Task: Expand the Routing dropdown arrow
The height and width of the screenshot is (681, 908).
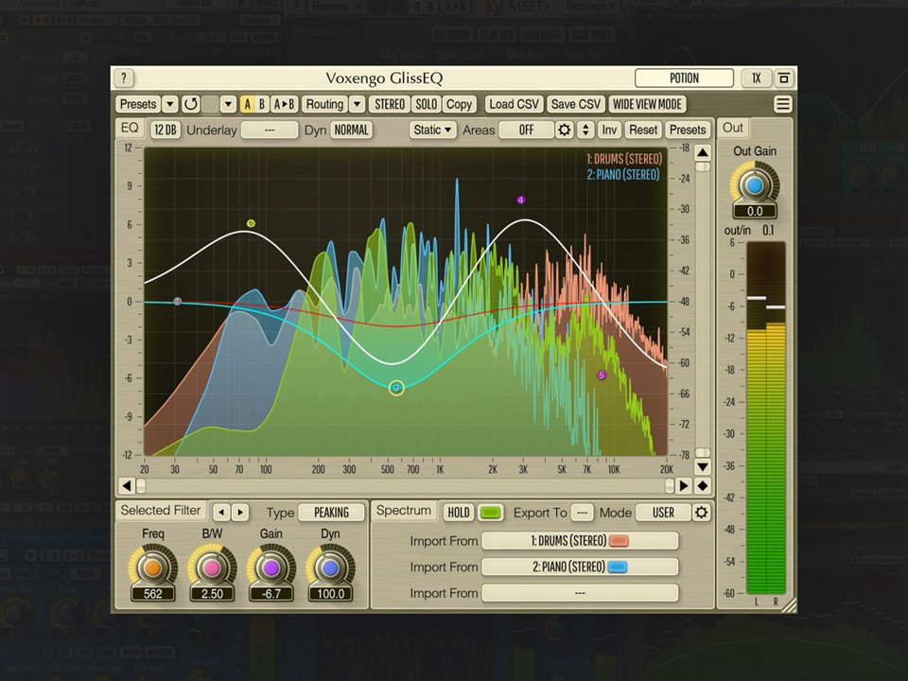Action: [x=358, y=104]
